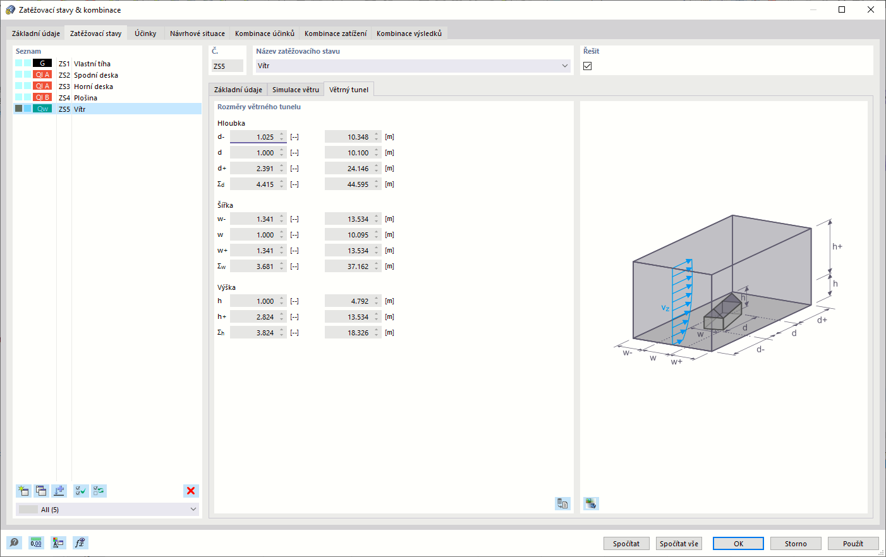This screenshot has width=886, height=557.
Task: Click the stepper arrows of the 2.824 field
Action: [x=282, y=317]
